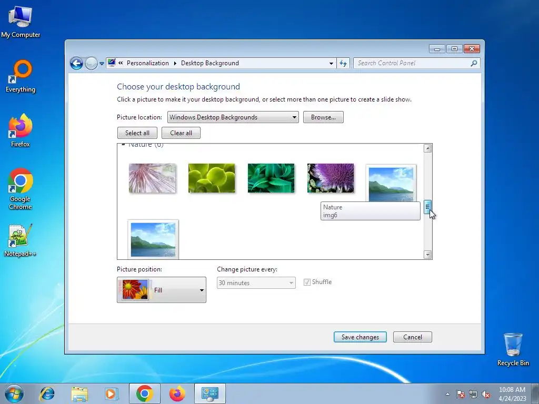
Task: Toggle the Shuffle checkbox
Action: (307, 282)
